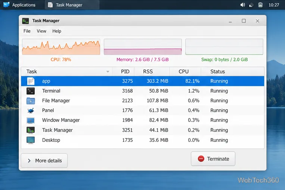Click the Terminal process icon
This screenshot has width=285, height=190.
pyautogui.click(x=31, y=91)
